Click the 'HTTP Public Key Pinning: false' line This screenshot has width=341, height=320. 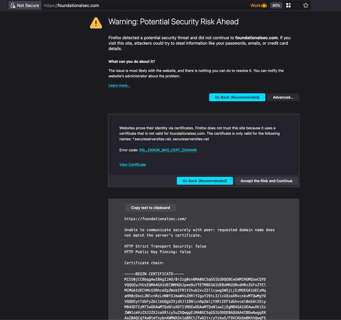(x=158, y=252)
